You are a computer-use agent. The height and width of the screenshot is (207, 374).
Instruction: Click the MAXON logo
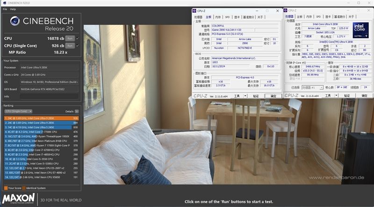18,199
